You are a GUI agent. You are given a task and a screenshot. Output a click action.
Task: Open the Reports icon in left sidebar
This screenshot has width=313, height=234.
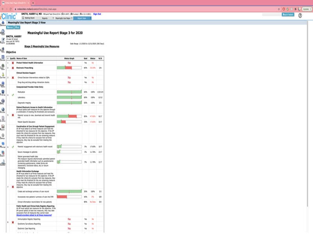coord(3,127)
